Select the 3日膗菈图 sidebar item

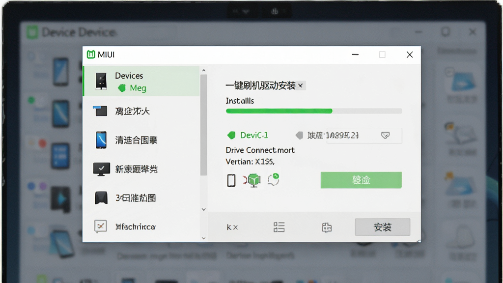[x=141, y=198]
